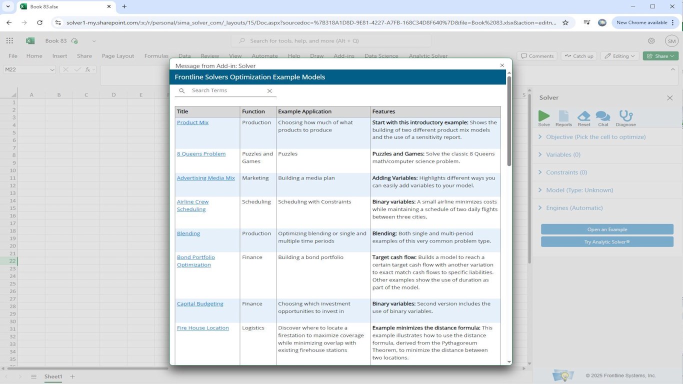
Task: Click the dialog's vertical scrollbar thumb
Action: 509,121
